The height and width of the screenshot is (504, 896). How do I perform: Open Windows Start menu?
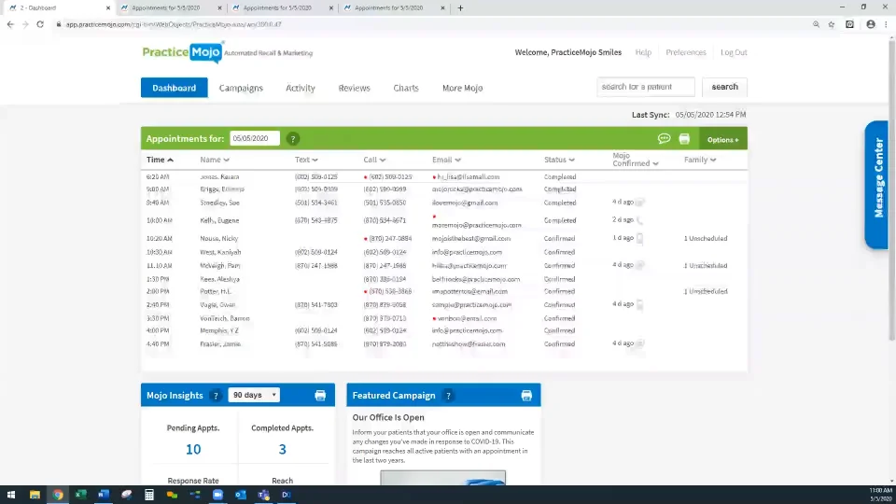[x=11, y=495]
